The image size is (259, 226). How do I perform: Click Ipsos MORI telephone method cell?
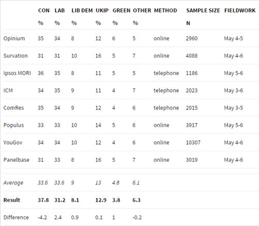tap(166, 73)
